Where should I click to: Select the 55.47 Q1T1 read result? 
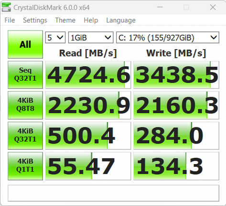pyautogui.click(x=88, y=166)
